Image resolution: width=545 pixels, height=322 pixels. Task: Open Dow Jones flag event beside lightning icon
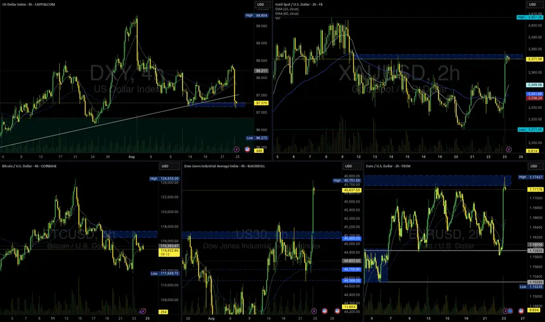tap(325, 311)
